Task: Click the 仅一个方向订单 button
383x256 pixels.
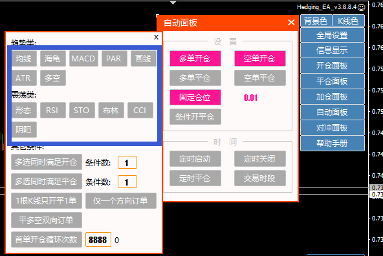Action: pyautogui.click(x=121, y=200)
